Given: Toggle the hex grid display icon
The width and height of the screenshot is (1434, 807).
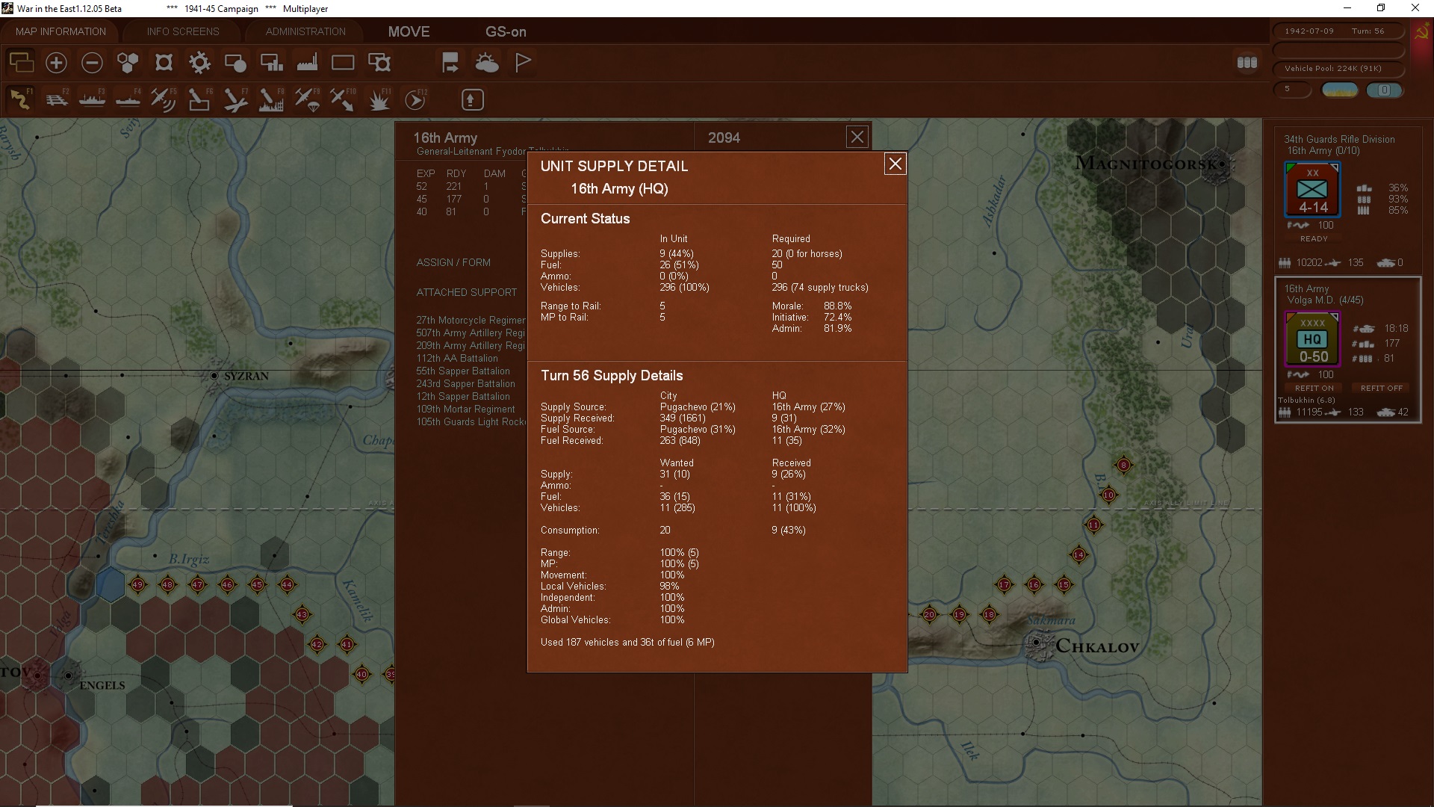Looking at the screenshot, I should click(x=128, y=63).
